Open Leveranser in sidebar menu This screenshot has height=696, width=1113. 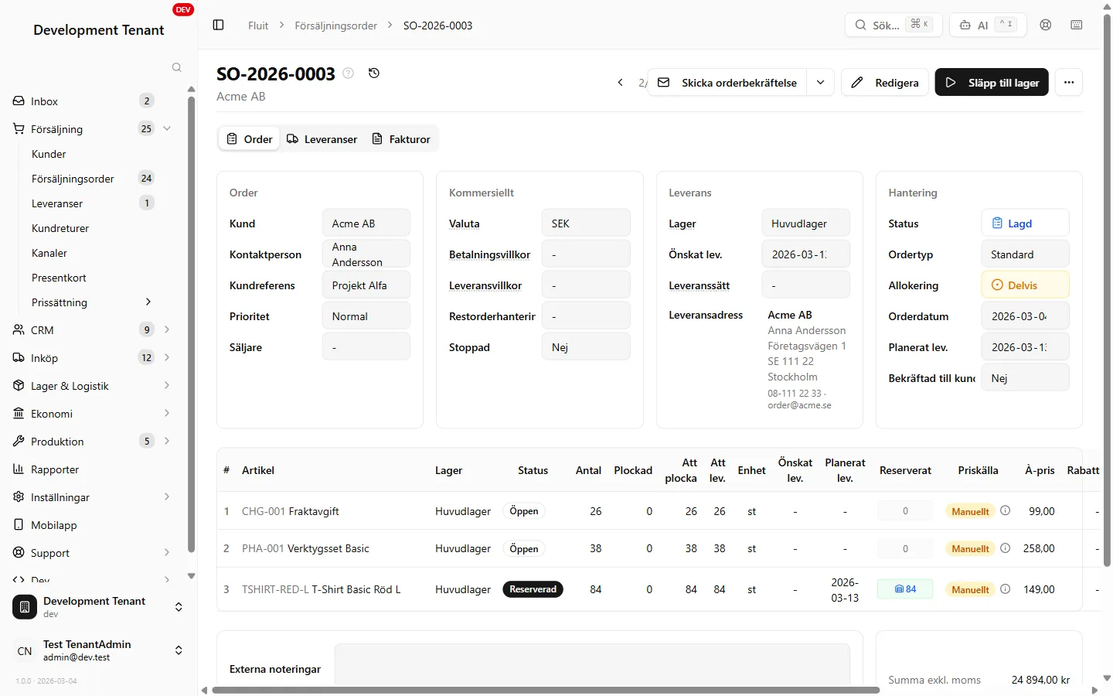click(x=57, y=203)
